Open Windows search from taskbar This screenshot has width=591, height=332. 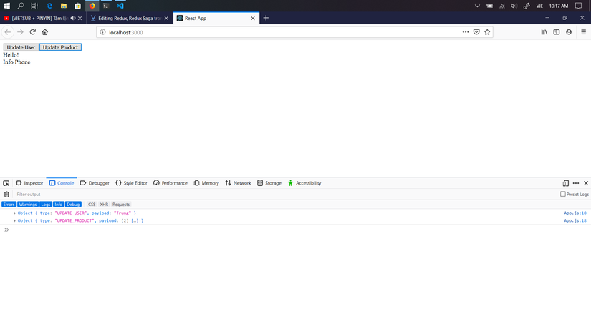(x=20, y=6)
